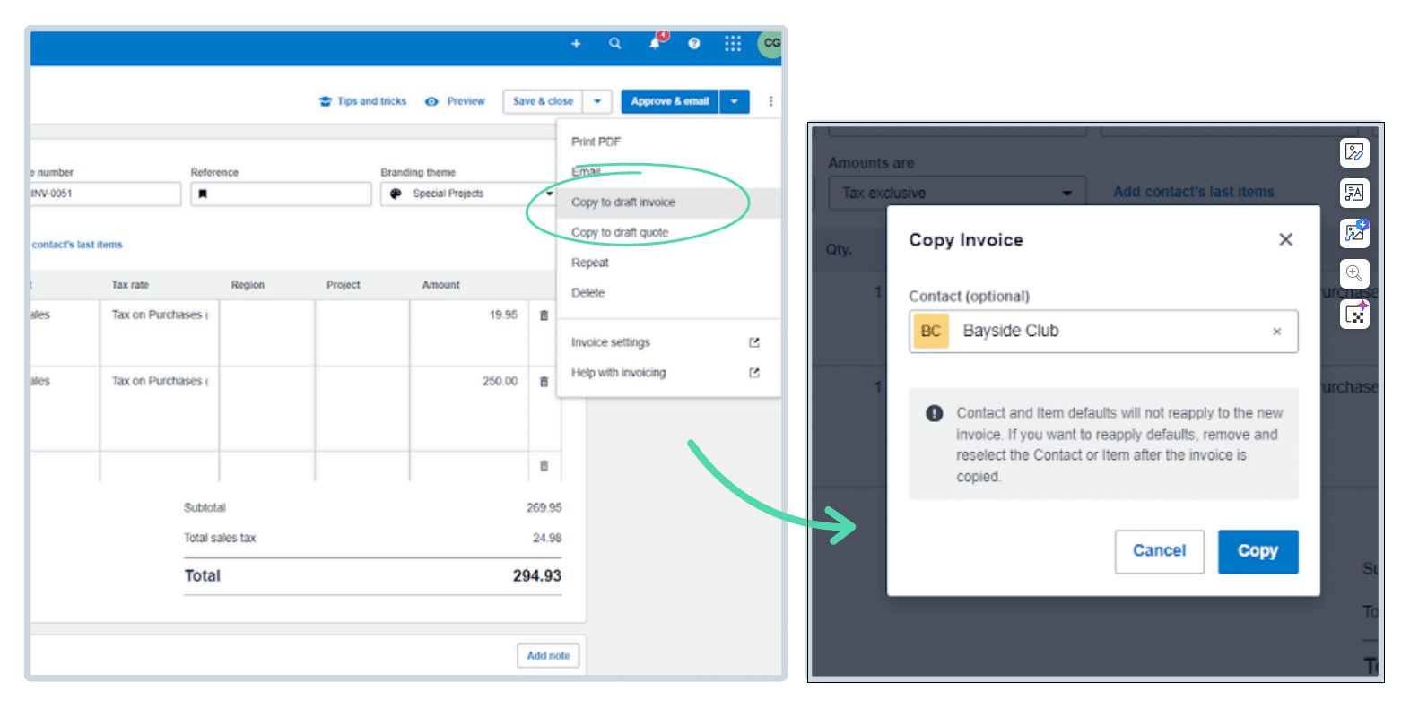Delete the 250.00 line item with trash icon

tap(544, 382)
